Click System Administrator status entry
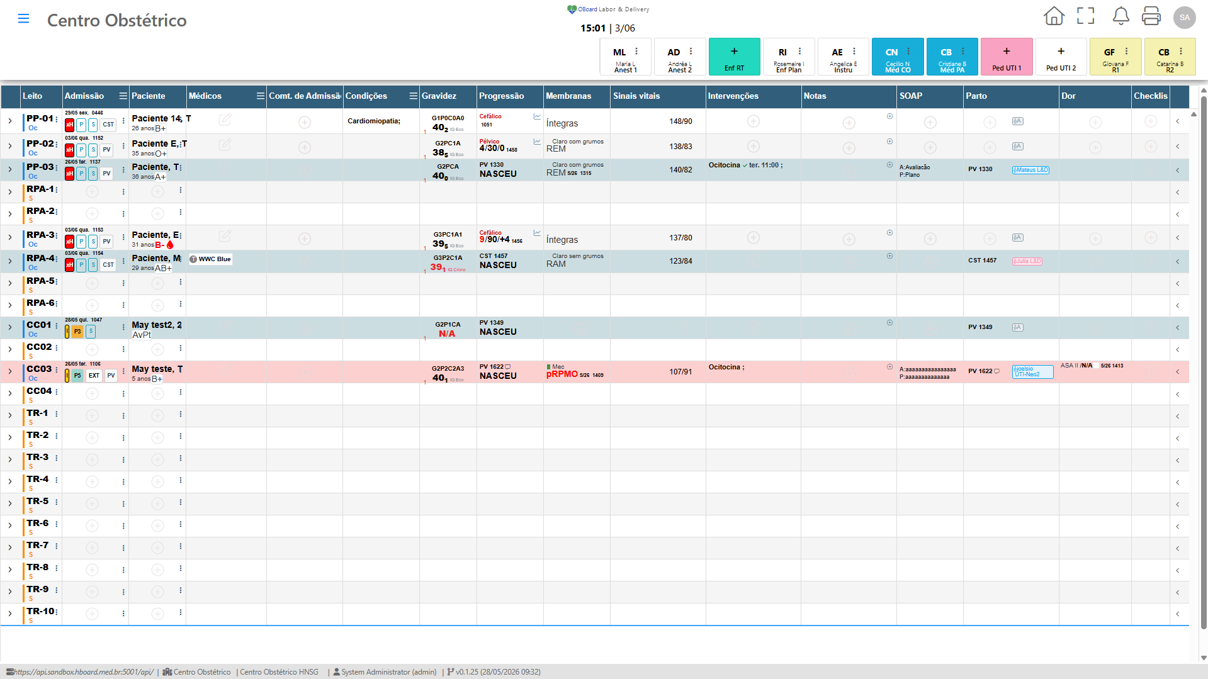 [385, 672]
